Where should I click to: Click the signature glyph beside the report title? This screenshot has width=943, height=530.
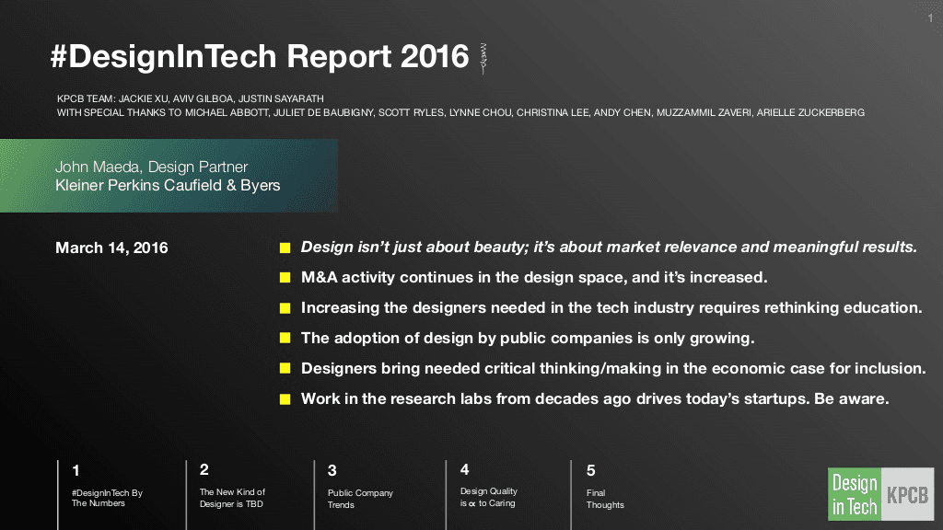point(483,57)
